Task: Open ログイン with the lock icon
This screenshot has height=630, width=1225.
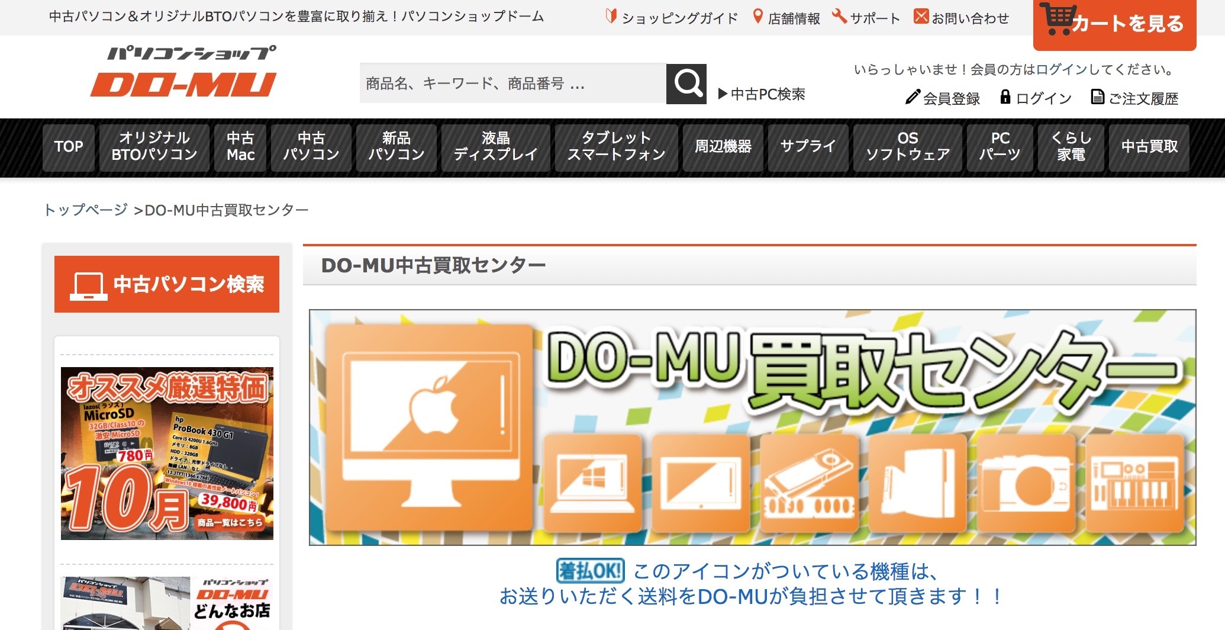Action: [1036, 98]
